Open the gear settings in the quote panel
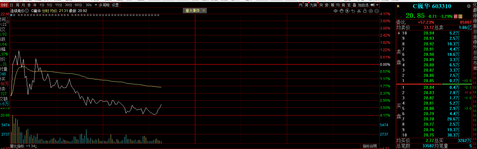The width and height of the screenshot is (477, 149). (x=469, y=6)
